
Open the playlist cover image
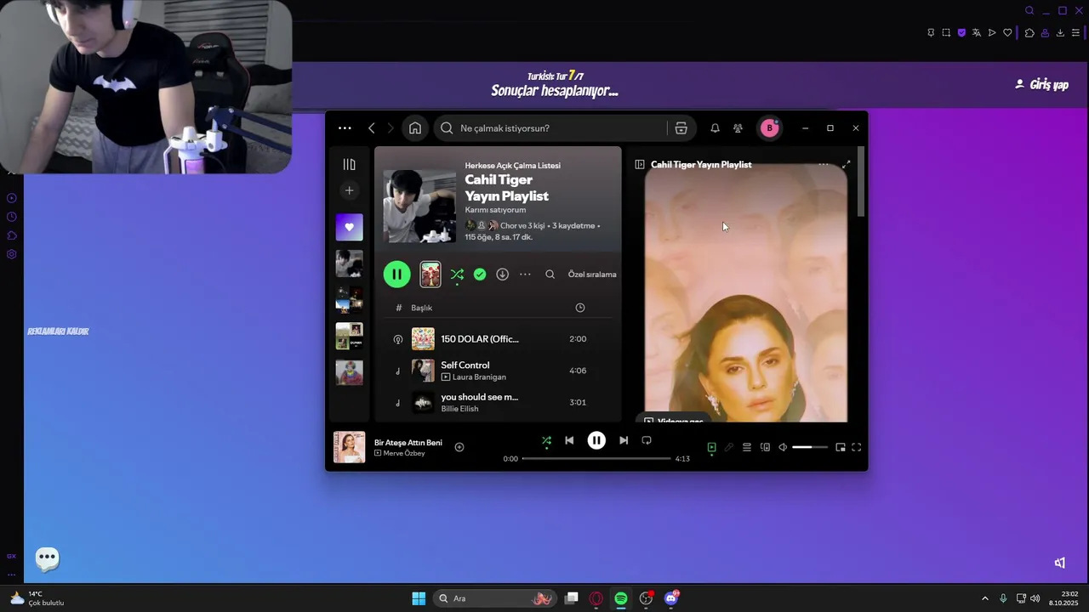tap(419, 207)
